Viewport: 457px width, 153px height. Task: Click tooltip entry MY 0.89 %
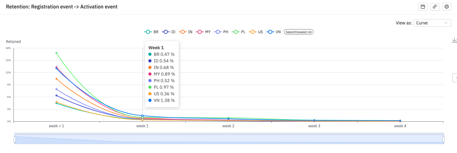pyautogui.click(x=162, y=74)
